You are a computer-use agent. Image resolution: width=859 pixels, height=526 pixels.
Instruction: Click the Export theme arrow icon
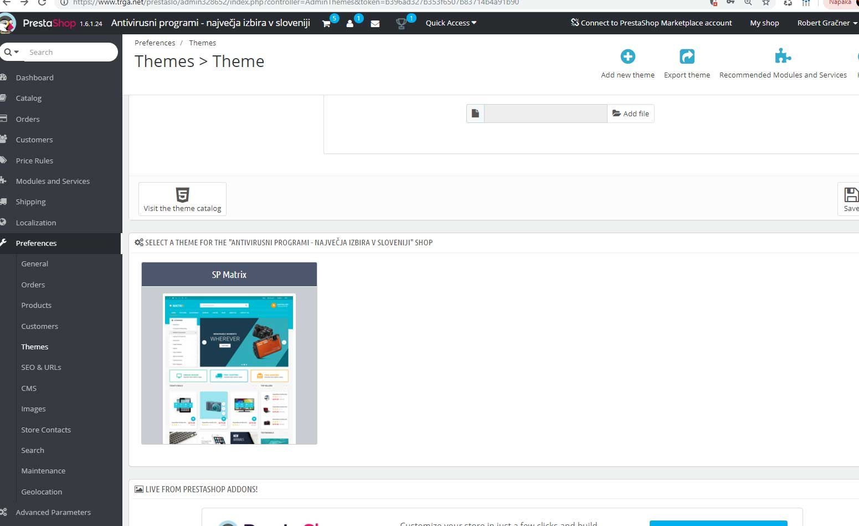point(687,56)
